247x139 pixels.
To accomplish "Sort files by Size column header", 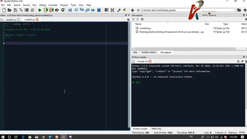I will (207, 24).
